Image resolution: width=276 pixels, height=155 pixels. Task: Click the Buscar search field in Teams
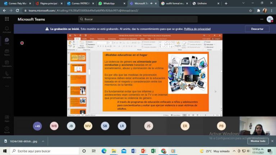(x=138, y=19)
